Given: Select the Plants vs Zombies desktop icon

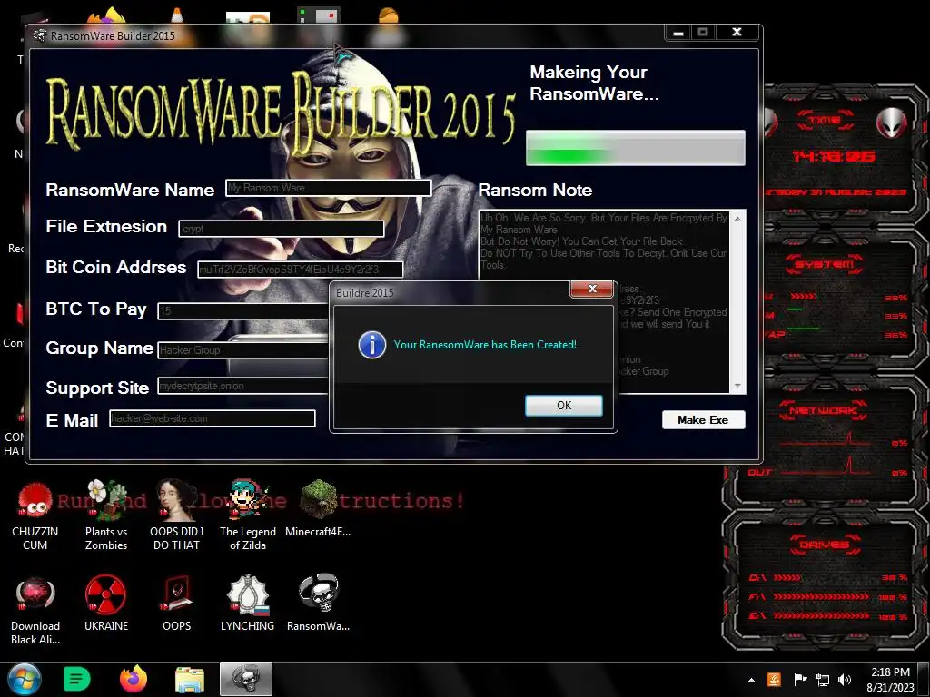Looking at the screenshot, I should click(106, 515).
